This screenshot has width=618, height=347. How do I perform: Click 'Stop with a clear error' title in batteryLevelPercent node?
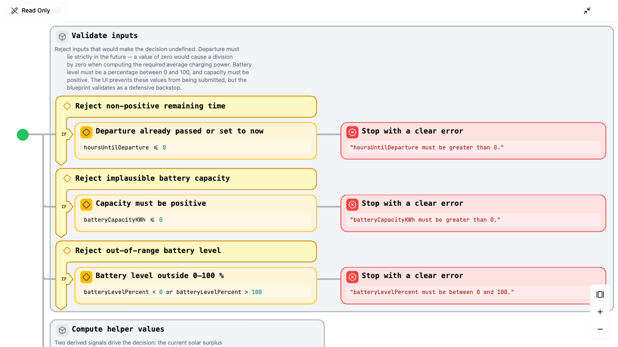(x=412, y=276)
